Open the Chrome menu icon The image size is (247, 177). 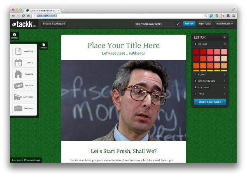click(233, 16)
